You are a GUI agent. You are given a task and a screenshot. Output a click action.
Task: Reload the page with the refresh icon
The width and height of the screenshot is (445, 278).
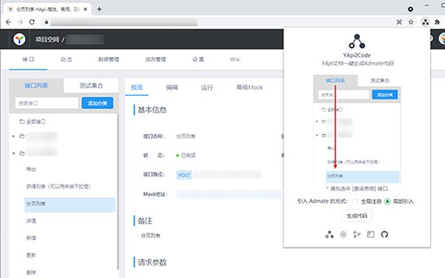[x=32, y=22]
